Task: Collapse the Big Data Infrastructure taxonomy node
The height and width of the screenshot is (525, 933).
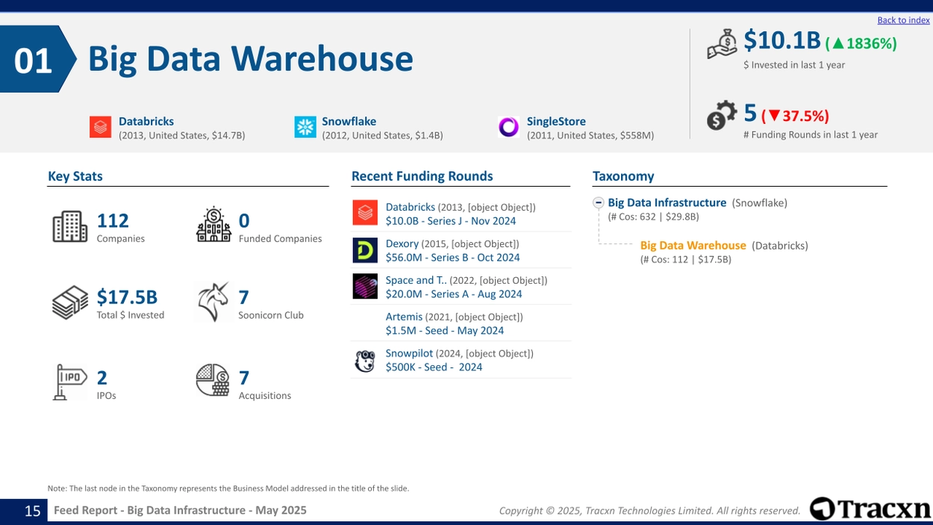Action: pyautogui.click(x=599, y=203)
